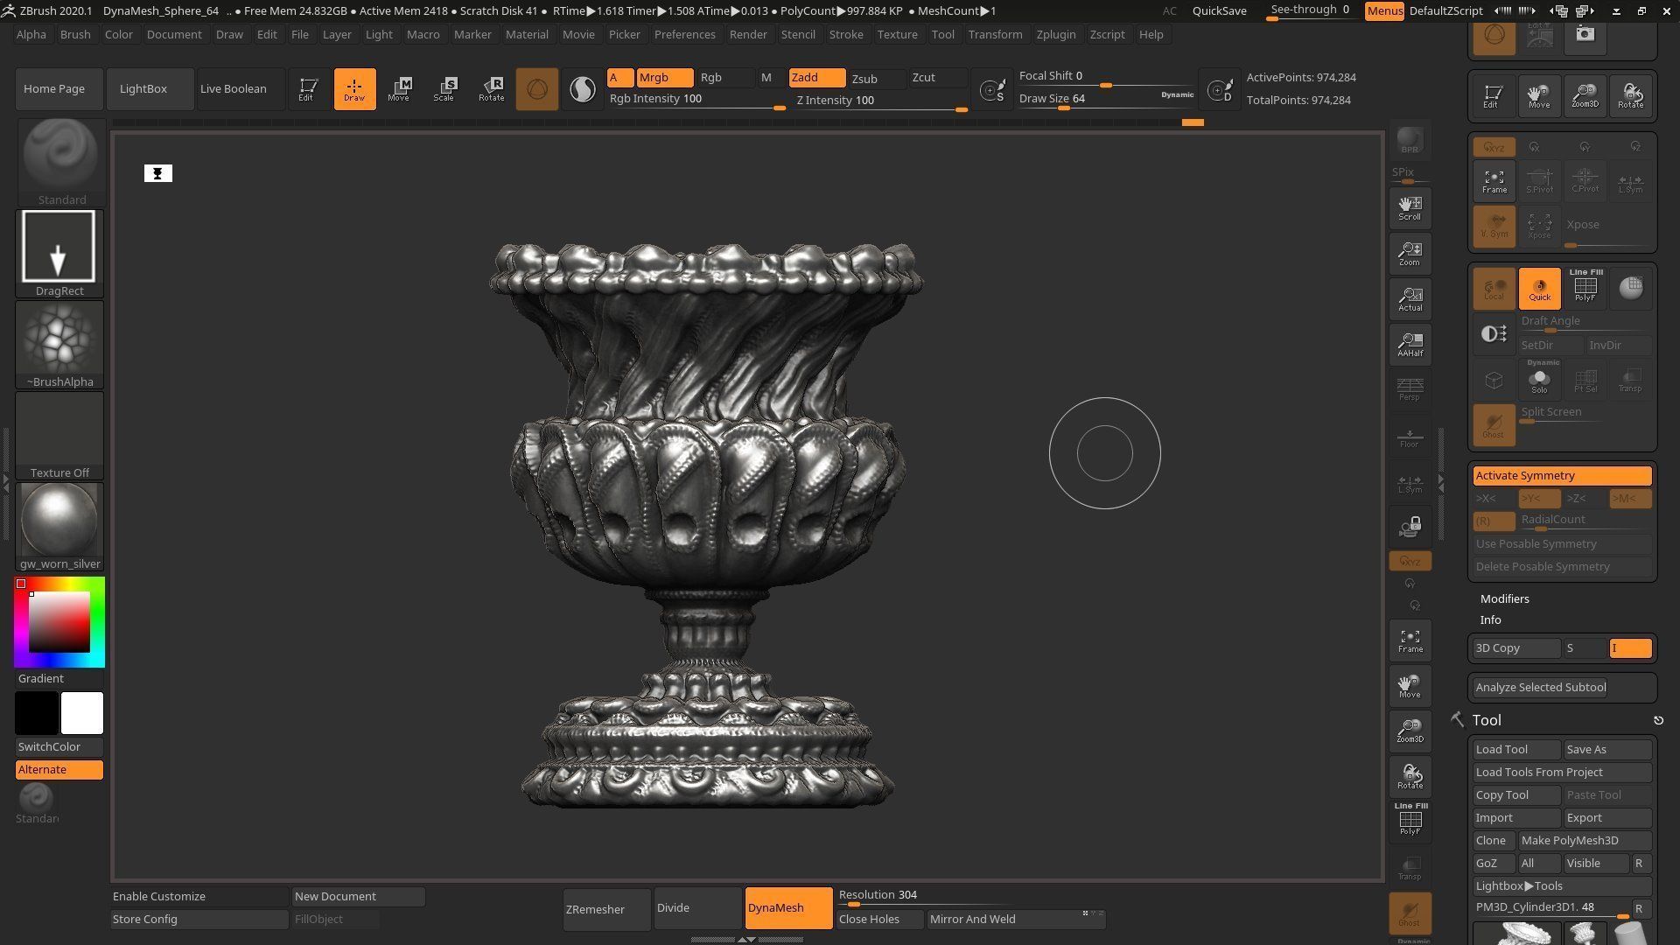Open the BrushAlpha alpha selector
This screenshot has height=945, width=1680.
click(59, 345)
